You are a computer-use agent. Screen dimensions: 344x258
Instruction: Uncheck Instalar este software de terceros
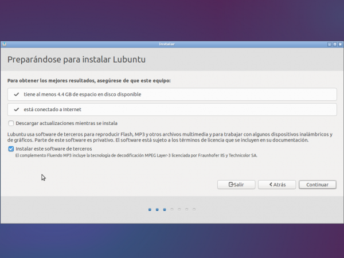[11, 149]
